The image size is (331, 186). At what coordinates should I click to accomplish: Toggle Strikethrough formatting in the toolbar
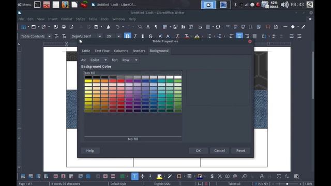tap(151, 36)
